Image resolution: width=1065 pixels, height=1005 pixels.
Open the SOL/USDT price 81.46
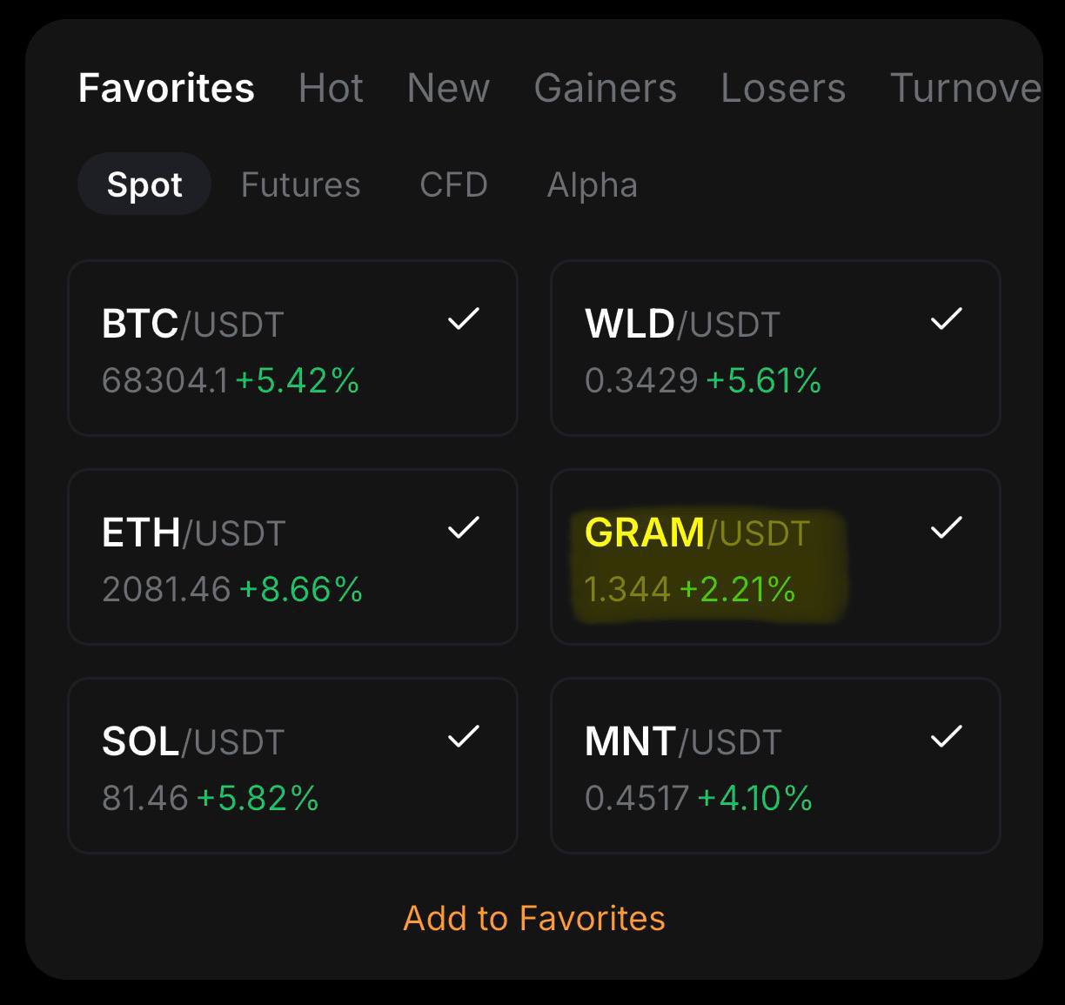(144, 798)
